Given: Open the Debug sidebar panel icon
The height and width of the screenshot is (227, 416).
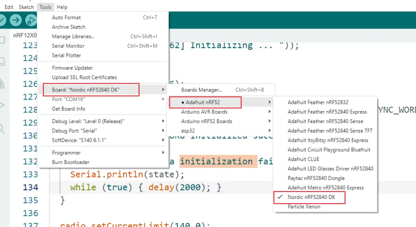Looking at the screenshot, I should click(2, 105).
